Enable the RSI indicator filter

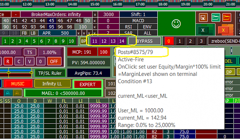point(128,27)
